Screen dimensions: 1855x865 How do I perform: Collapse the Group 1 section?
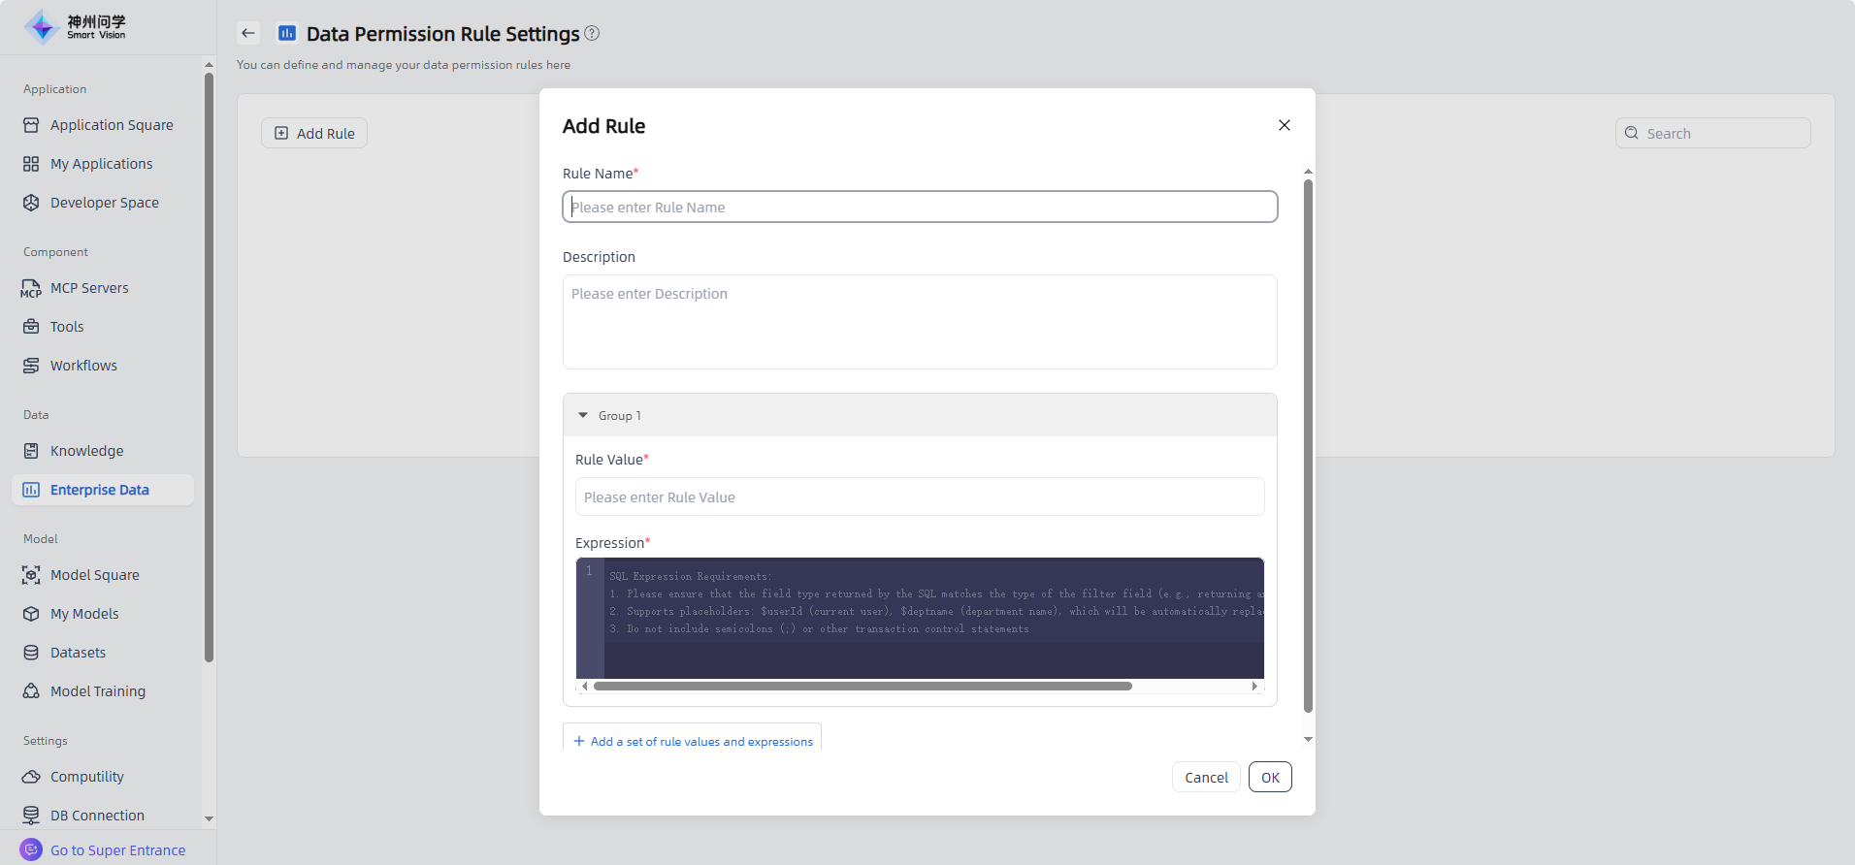(x=583, y=415)
